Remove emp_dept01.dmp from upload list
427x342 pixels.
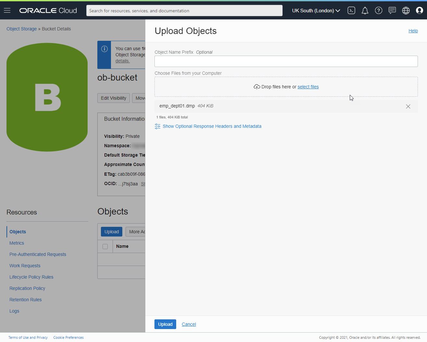[x=408, y=106]
